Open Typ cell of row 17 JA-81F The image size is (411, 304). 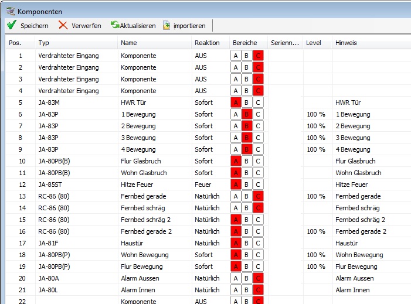coord(76,243)
